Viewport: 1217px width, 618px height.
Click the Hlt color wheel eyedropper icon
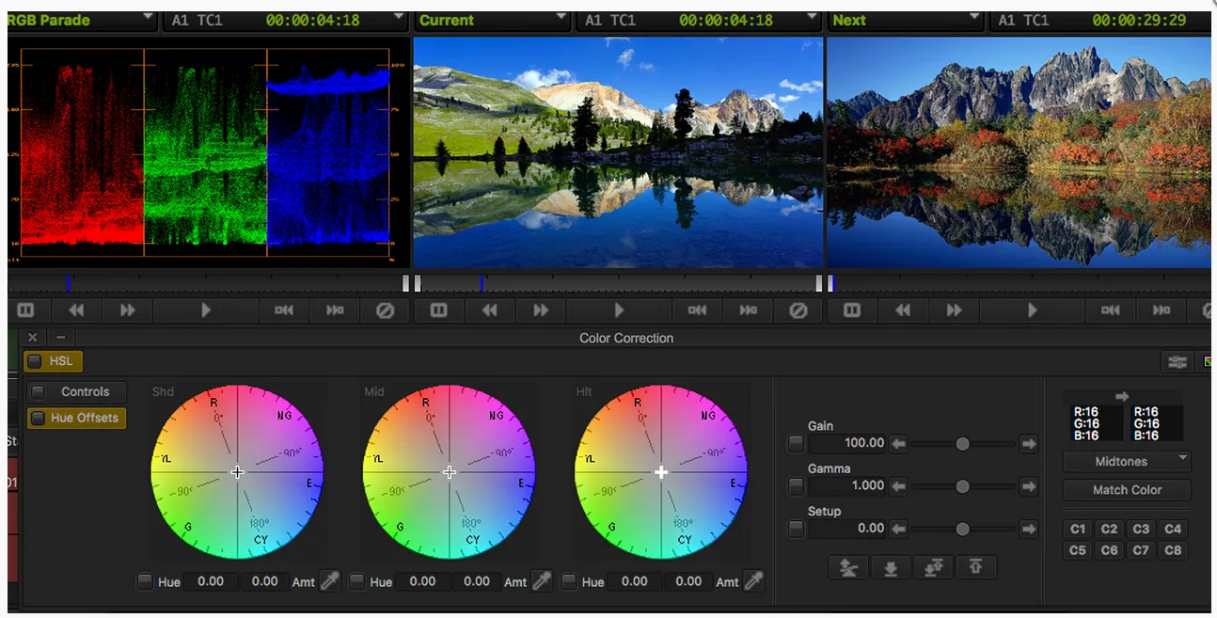click(x=754, y=581)
